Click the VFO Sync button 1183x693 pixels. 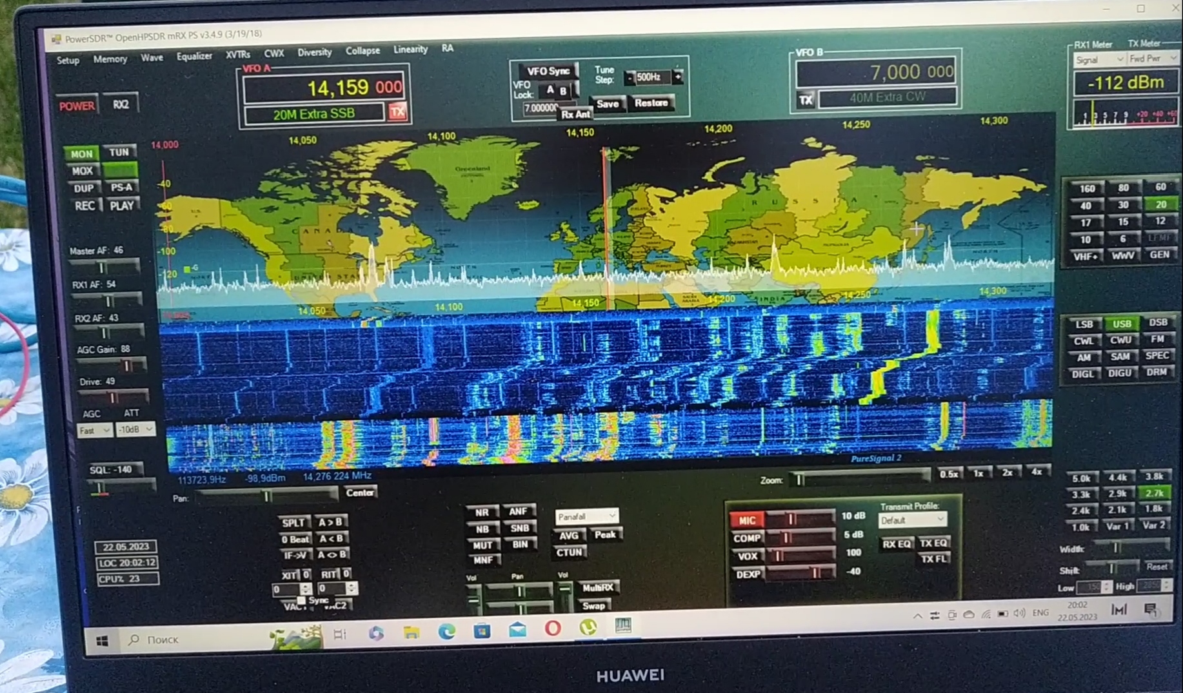point(548,71)
